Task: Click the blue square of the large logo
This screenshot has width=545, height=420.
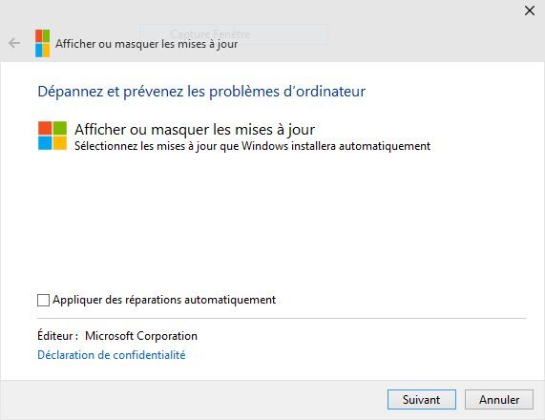Action: (45, 143)
